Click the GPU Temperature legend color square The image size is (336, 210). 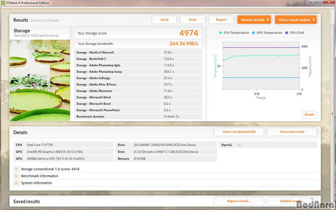click(x=254, y=33)
